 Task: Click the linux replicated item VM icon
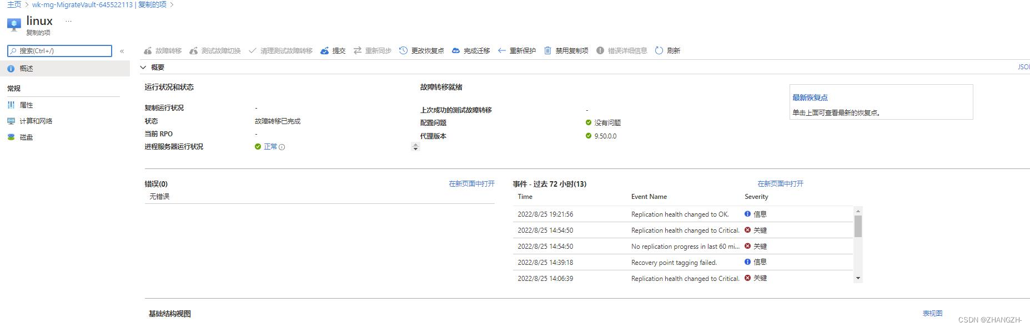[x=14, y=25]
